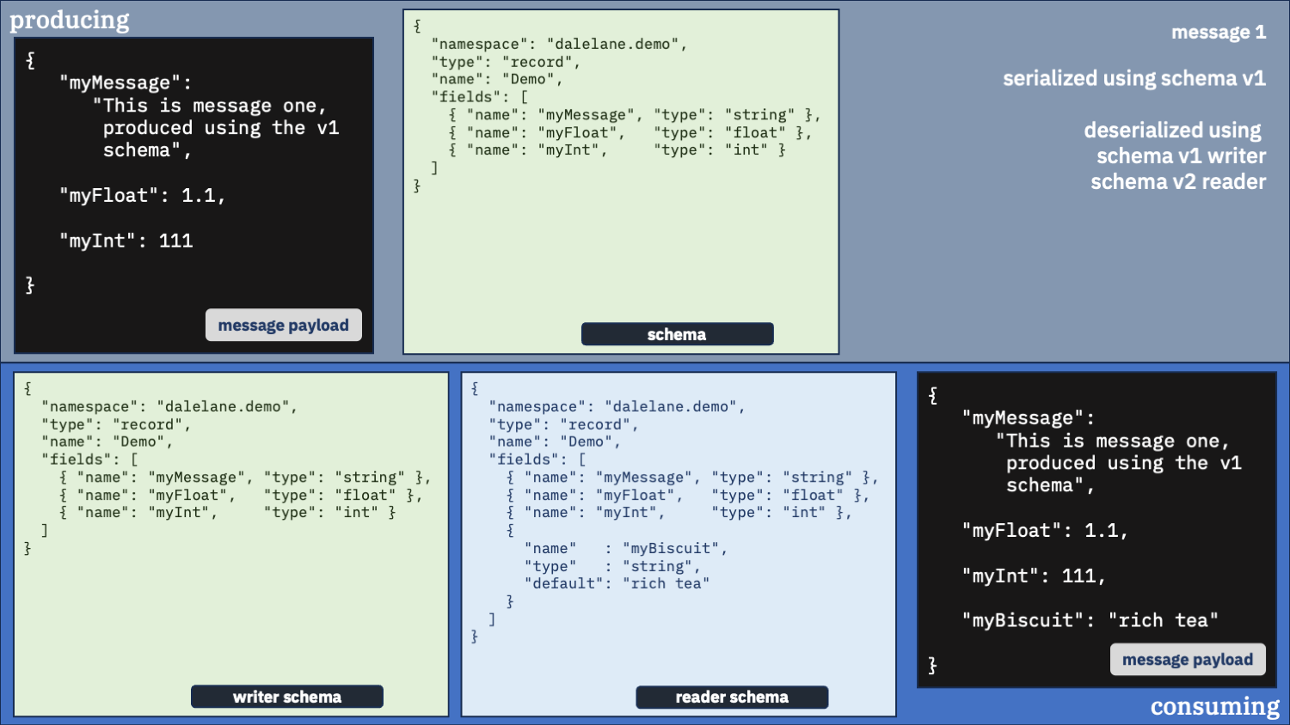
Task: Click the "deserialized using" text line
Action: pyautogui.click(x=1171, y=131)
